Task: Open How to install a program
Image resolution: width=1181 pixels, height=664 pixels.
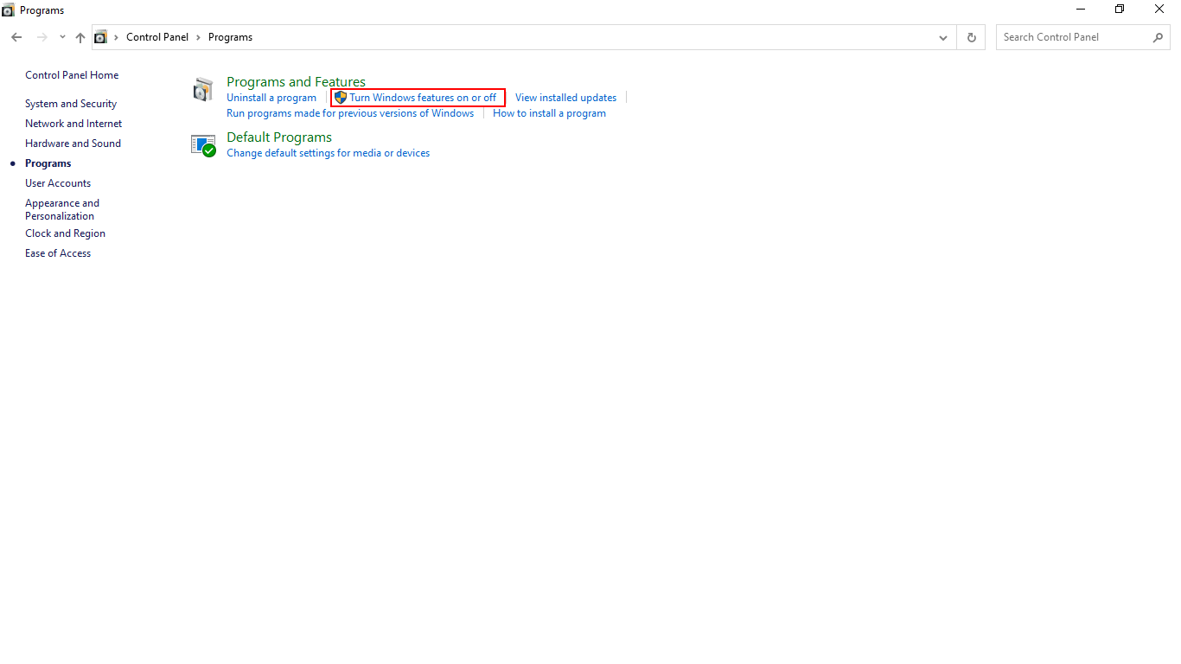Action: coord(549,113)
